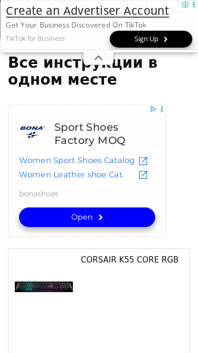Click the BONA logo image
Screen dimensions: 198x353
(x=32, y=132)
